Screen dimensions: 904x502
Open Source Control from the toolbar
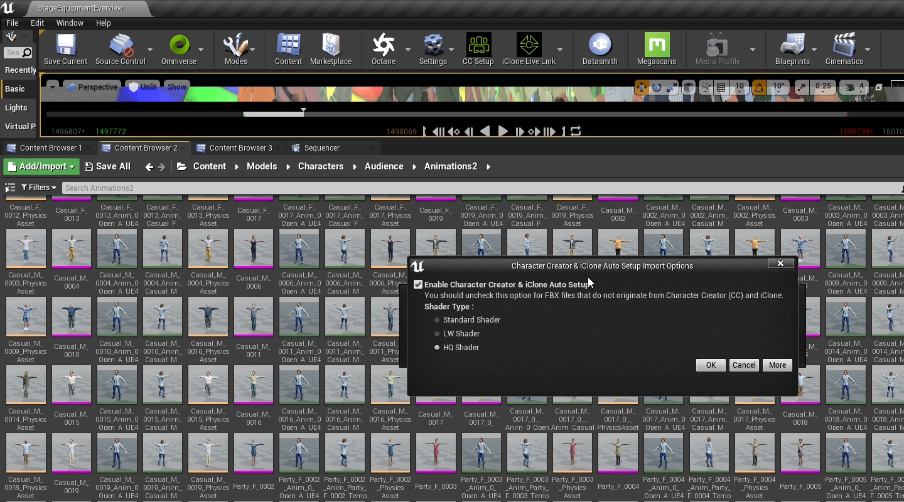[x=120, y=49]
